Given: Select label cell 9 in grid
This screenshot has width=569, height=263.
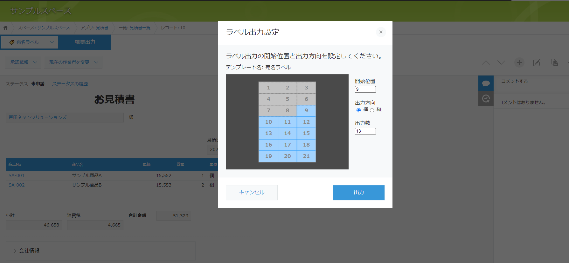Looking at the screenshot, I should click(x=306, y=110).
